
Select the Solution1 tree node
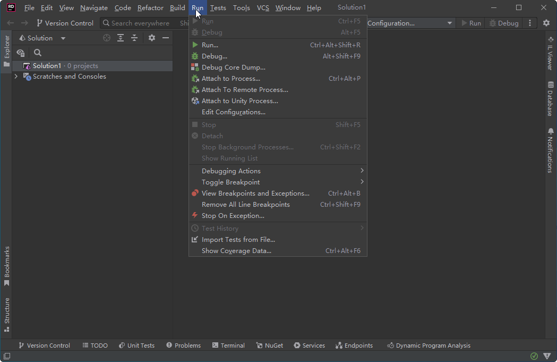click(92, 66)
